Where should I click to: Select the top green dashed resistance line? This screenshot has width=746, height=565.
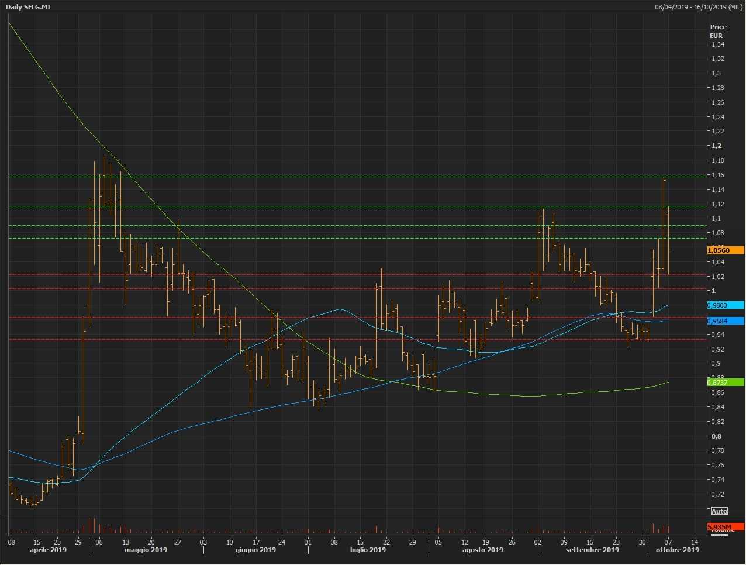point(351,177)
